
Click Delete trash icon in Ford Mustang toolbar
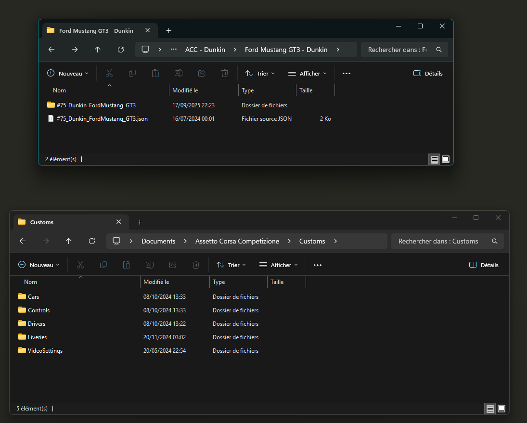coord(225,74)
